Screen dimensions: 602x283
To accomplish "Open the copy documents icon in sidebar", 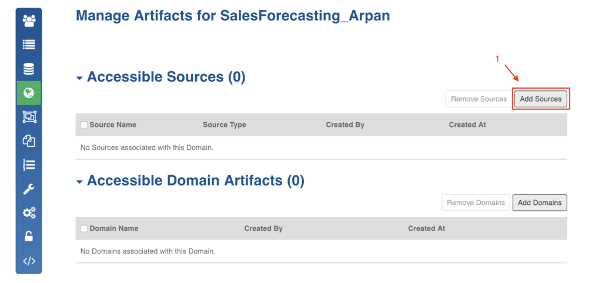I will coord(29,141).
